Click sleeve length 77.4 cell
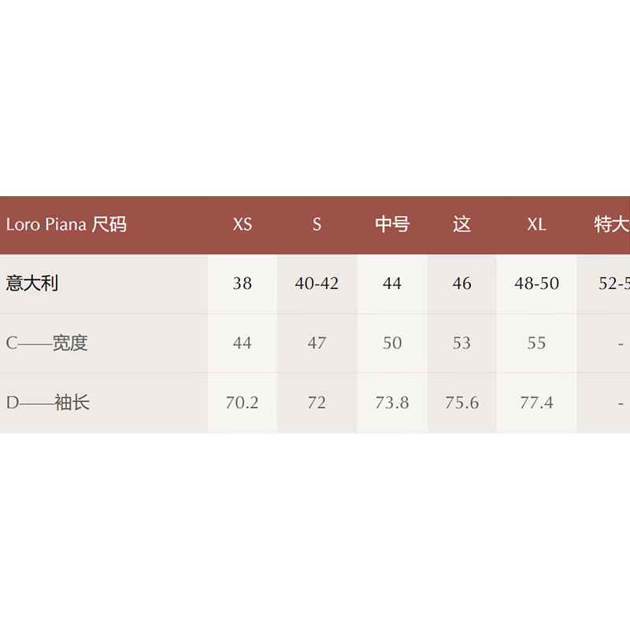Viewport: 630px width, 630px height. tap(536, 402)
